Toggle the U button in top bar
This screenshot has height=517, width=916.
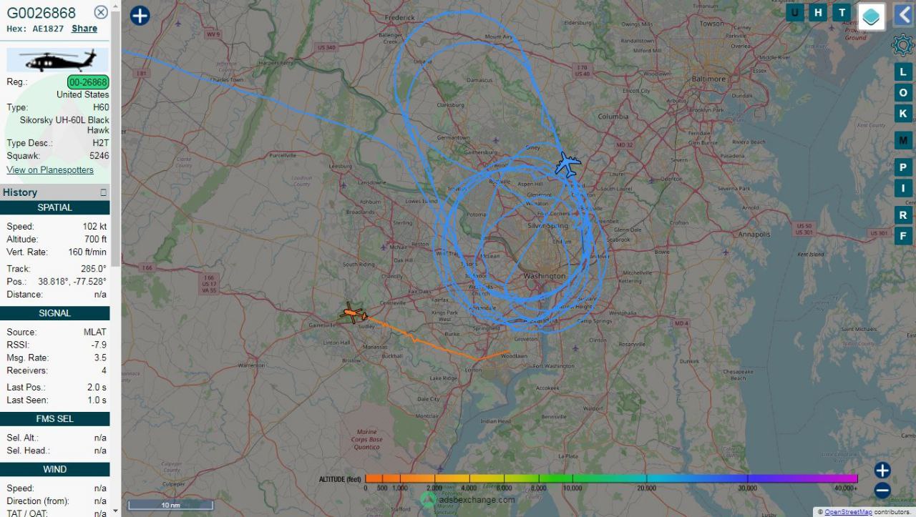pyautogui.click(x=795, y=12)
